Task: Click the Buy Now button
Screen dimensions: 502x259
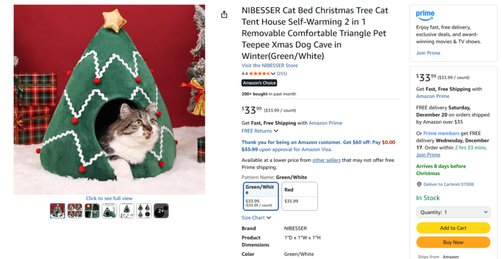Action: (453, 242)
